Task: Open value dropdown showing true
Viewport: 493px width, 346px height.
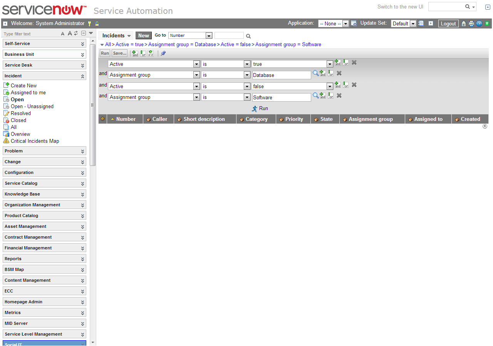Action: (x=292, y=64)
